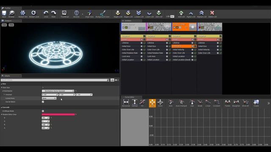Collapse the Distribution property arrow
The height and width of the screenshot is (152, 271).
point(3,91)
